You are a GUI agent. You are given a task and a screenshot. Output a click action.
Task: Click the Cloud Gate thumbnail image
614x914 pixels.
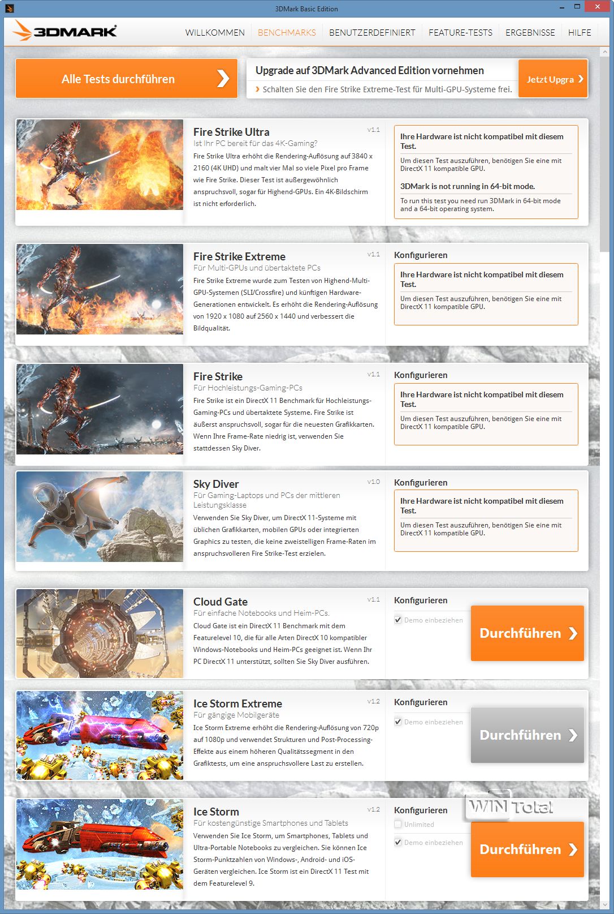coord(100,633)
